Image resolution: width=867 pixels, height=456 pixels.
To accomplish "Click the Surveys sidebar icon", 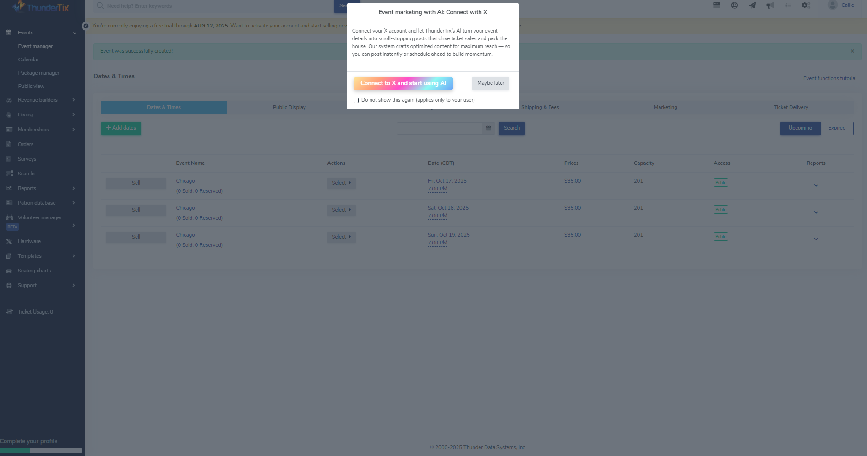I will point(9,159).
